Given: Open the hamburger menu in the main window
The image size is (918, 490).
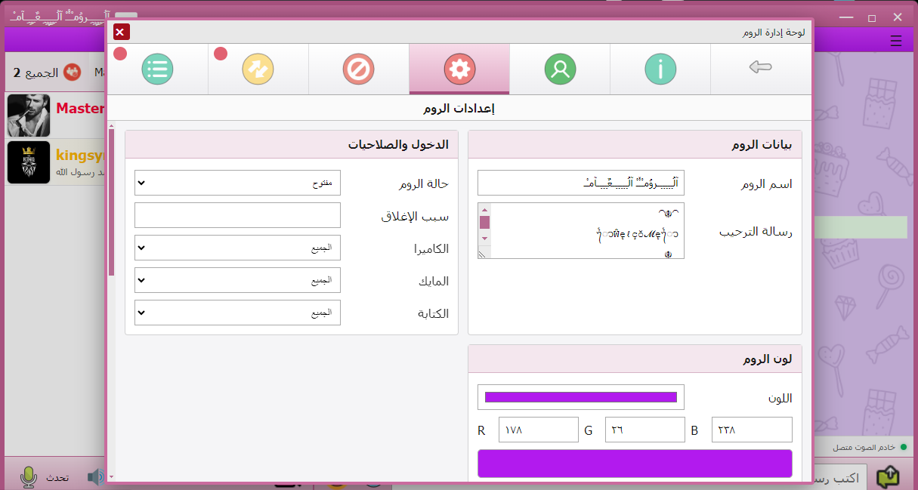Looking at the screenshot, I should 896,42.
